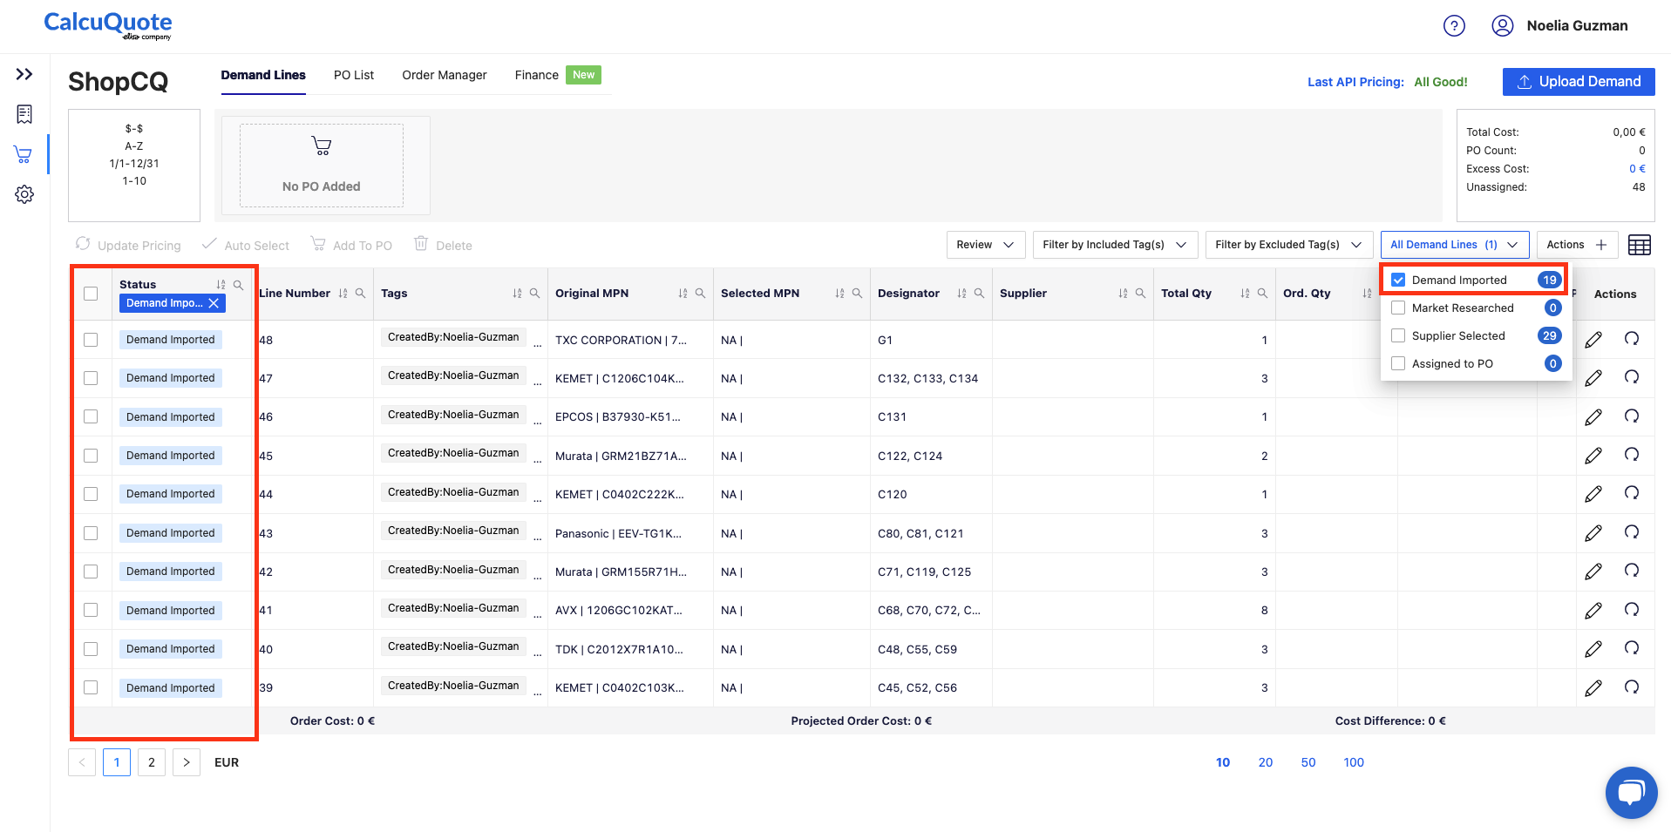Search the Original MPN column
1671x832 pixels.
pyautogui.click(x=700, y=294)
